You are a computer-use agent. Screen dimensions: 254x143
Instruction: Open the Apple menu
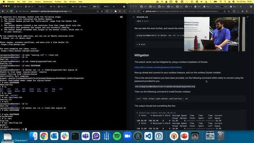point(4,2)
